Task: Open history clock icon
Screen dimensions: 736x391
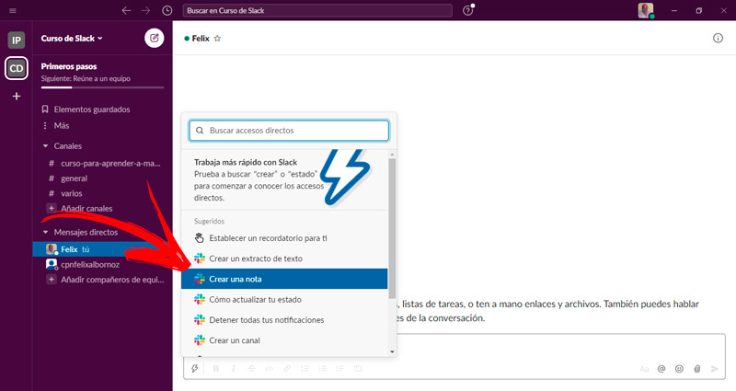Action: point(167,10)
